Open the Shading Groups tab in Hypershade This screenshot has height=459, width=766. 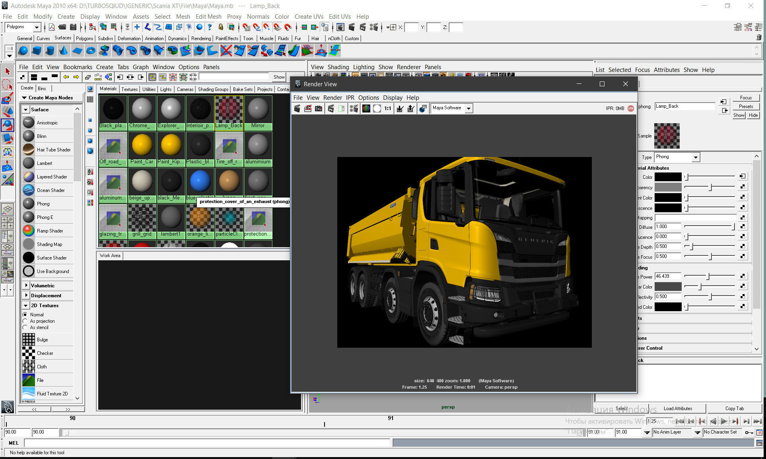[x=213, y=89]
